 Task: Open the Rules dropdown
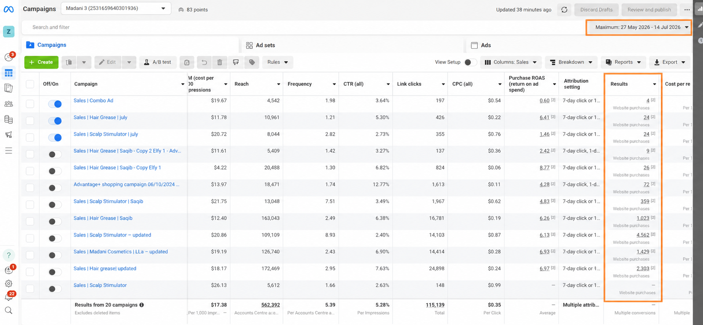[x=278, y=62]
